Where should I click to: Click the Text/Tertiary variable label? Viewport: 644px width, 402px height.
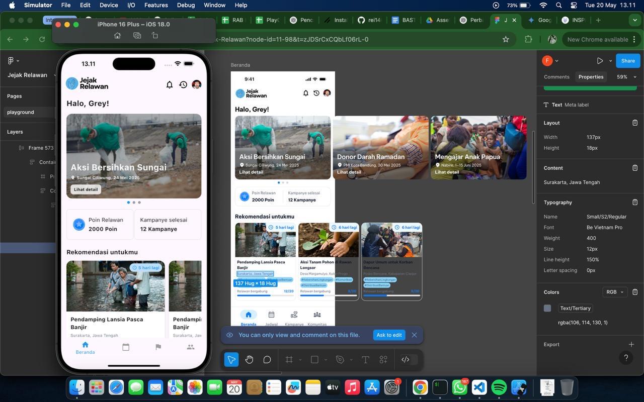(575, 308)
